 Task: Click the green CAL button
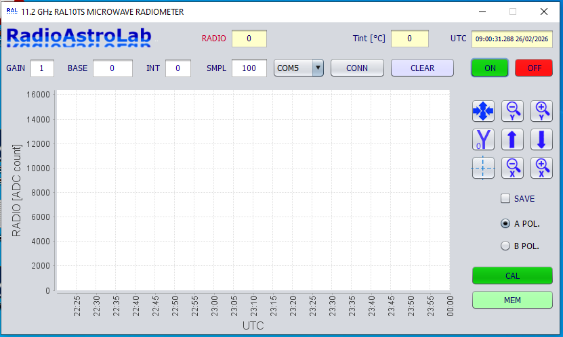[512, 275]
